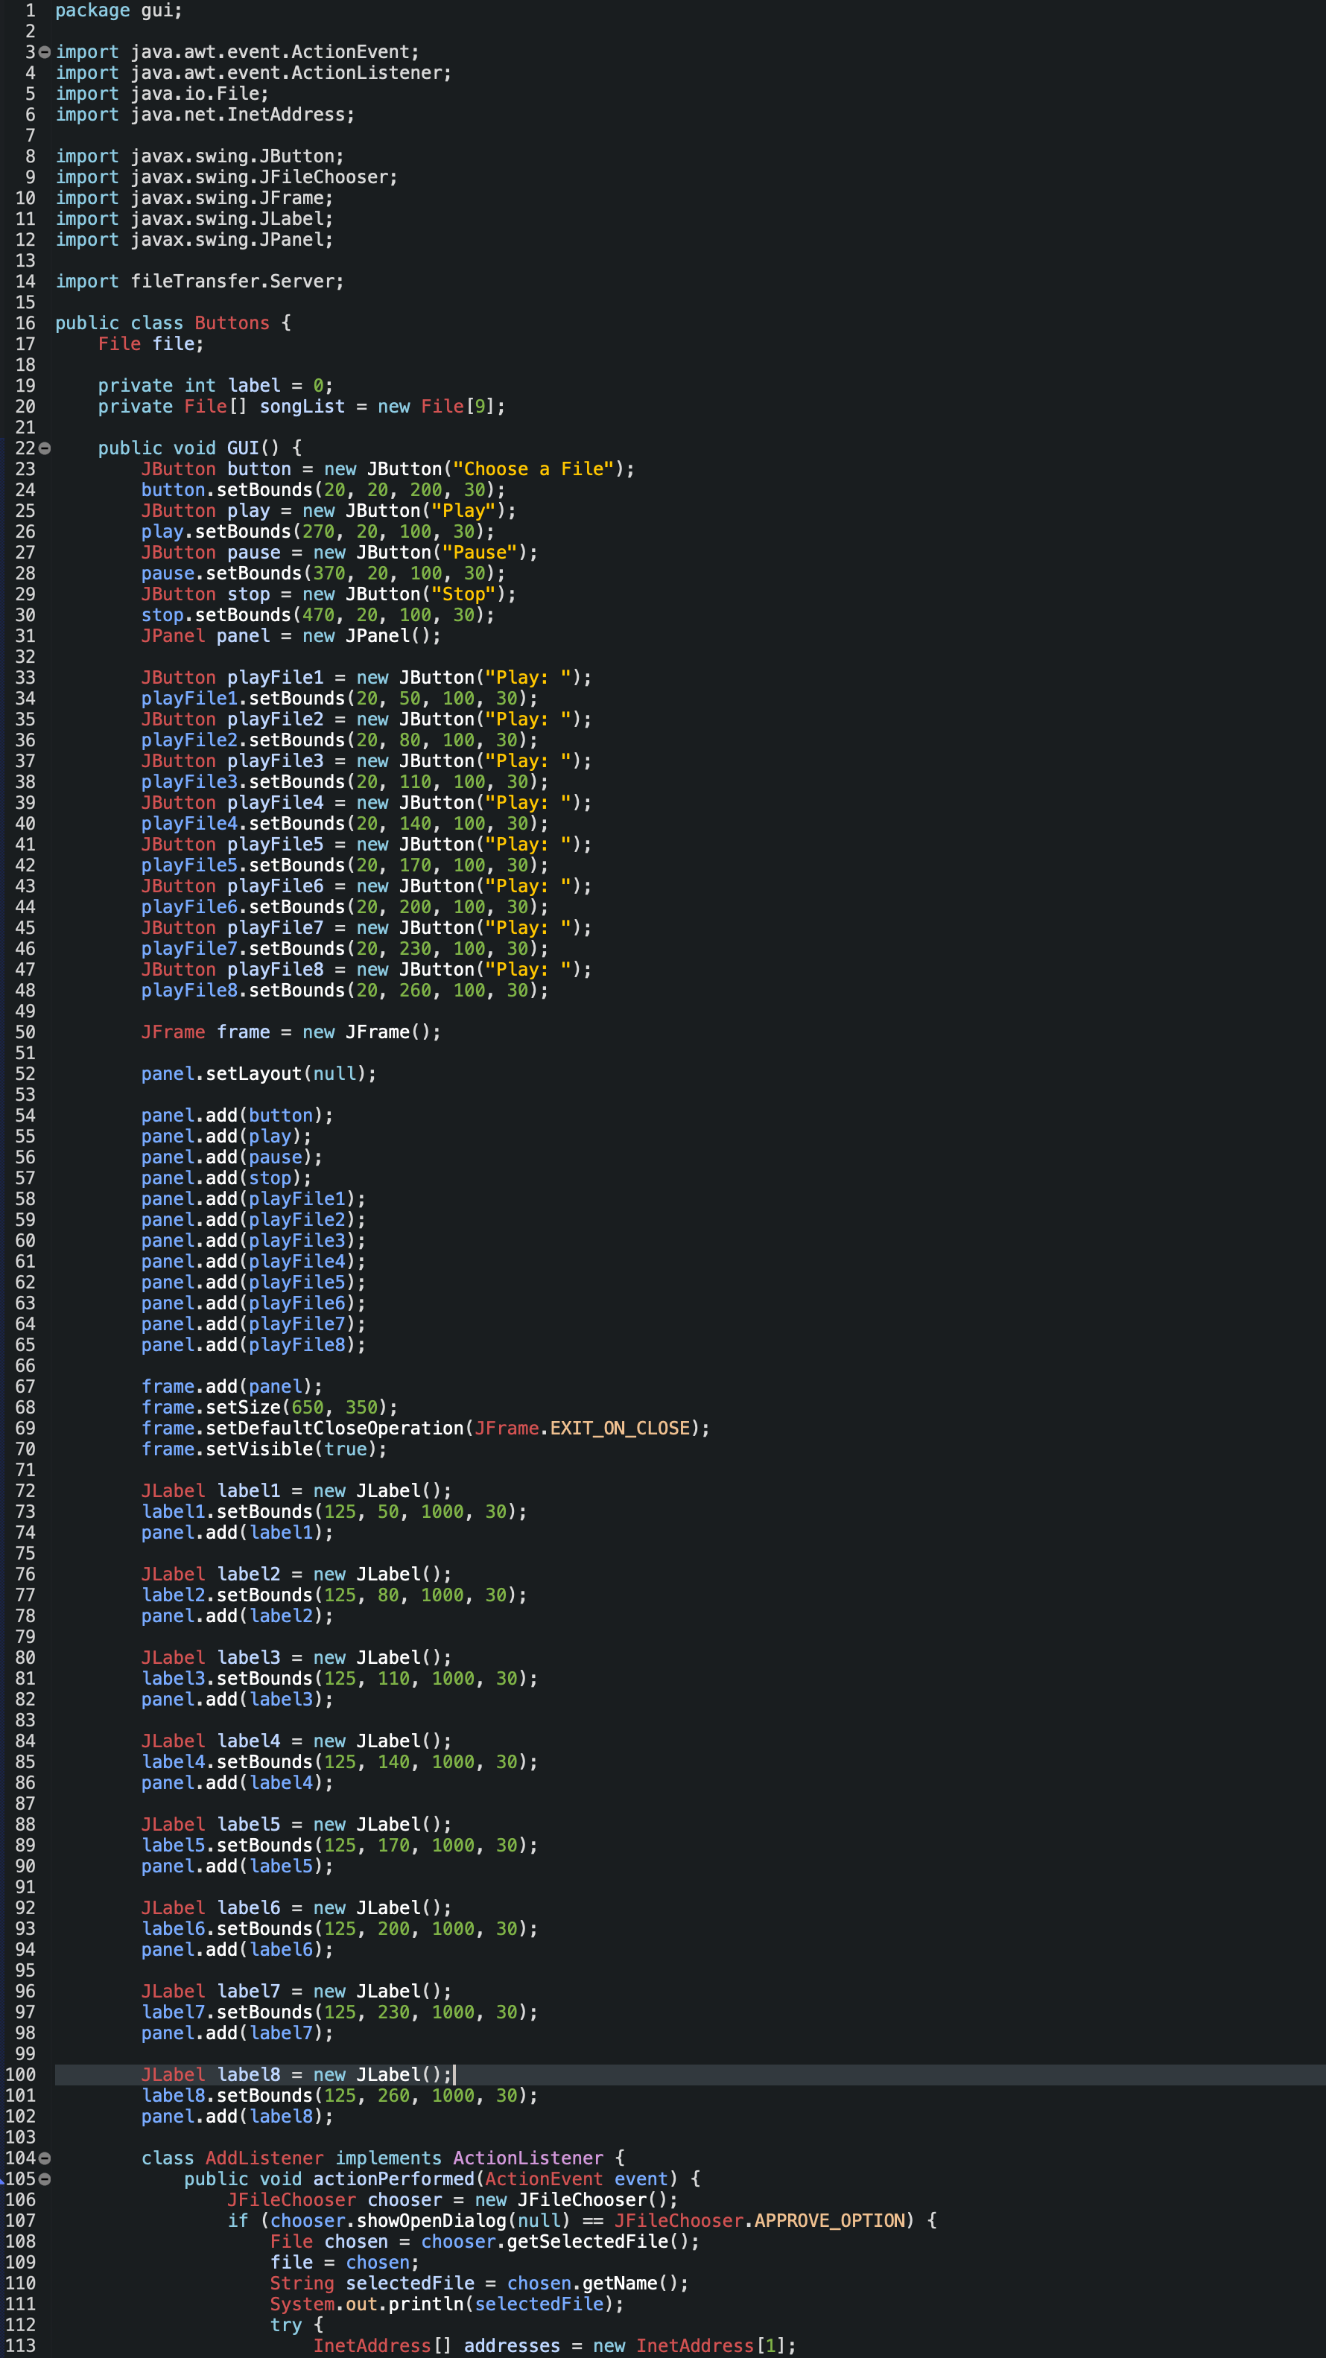Click the JFrame frame declaration
Screen dimensions: 1326x2358
291,1032
